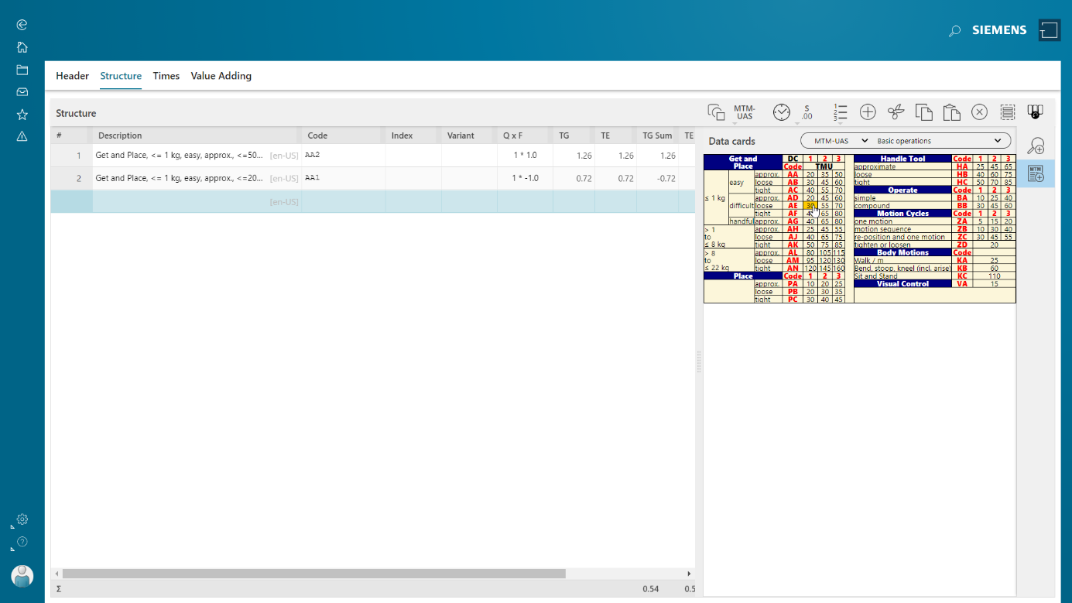Click the AA code link in data card
This screenshot has height=603, width=1072.
tap(792, 175)
